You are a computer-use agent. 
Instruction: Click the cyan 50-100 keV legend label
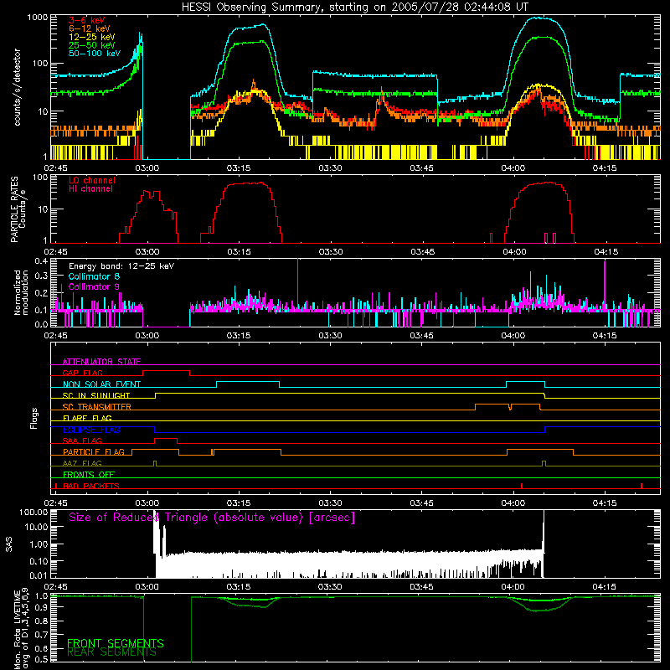coord(95,54)
